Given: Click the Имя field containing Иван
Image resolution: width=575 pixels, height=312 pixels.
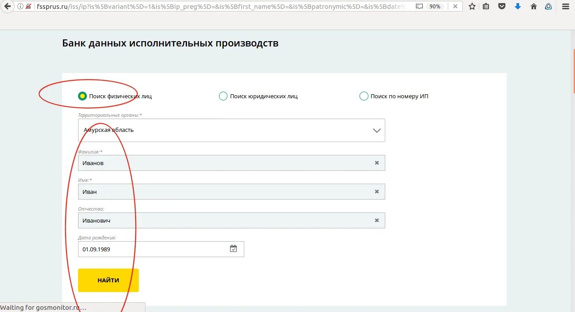Looking at the screenshot, I should (231, 192).
